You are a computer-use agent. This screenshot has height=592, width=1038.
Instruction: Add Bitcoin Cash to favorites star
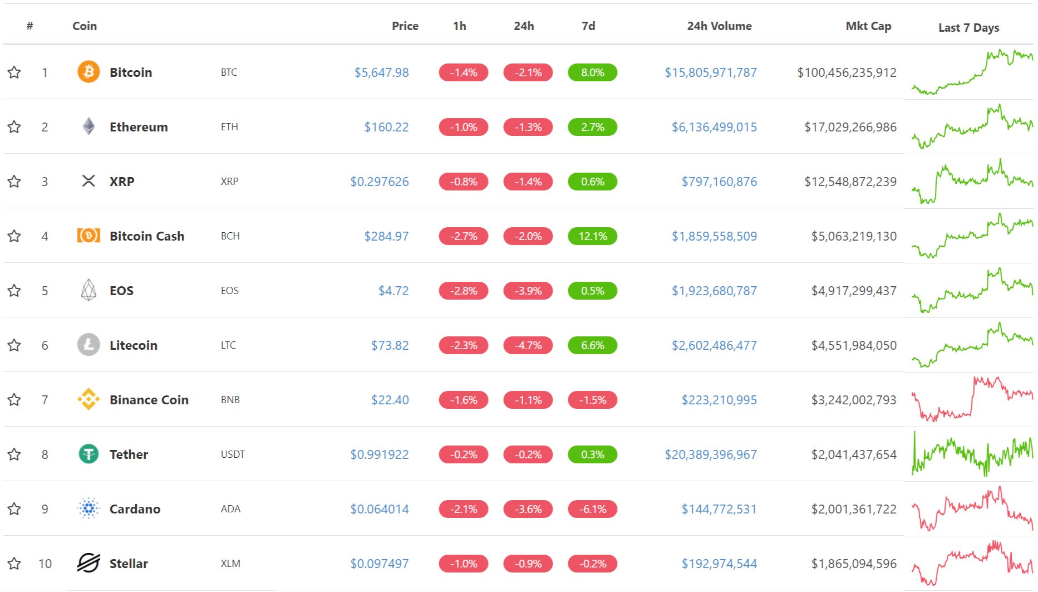click(x=14, y=236)
